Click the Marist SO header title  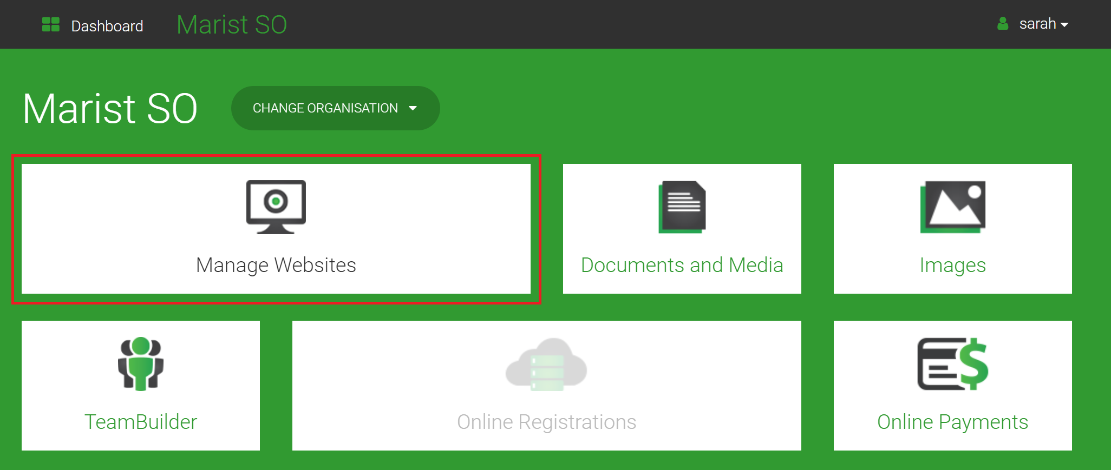coord(232,24)
